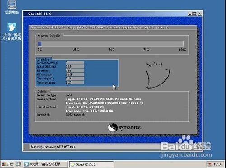Minimize the Ghost32 11.0 window
This screenshot has height=168, width=226.
click(190, 14)
